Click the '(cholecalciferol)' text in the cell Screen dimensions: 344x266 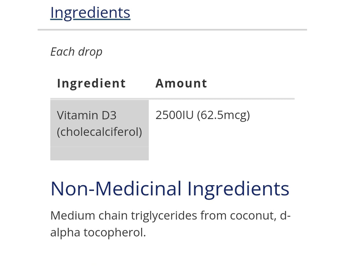99,132
